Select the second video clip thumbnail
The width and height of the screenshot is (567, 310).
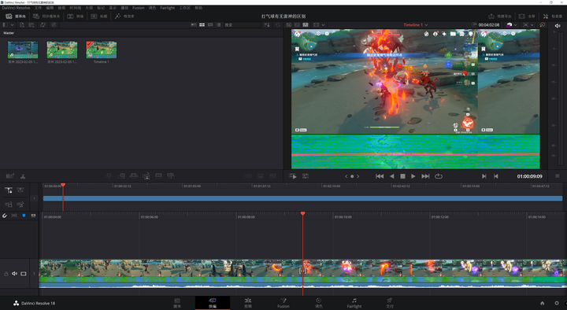click(62, 50)
